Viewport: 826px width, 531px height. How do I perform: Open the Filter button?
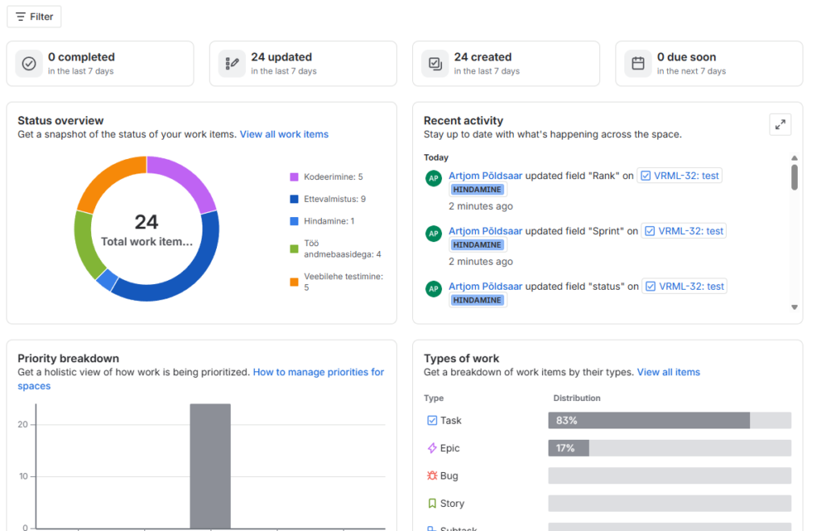(x=34, y=17)
